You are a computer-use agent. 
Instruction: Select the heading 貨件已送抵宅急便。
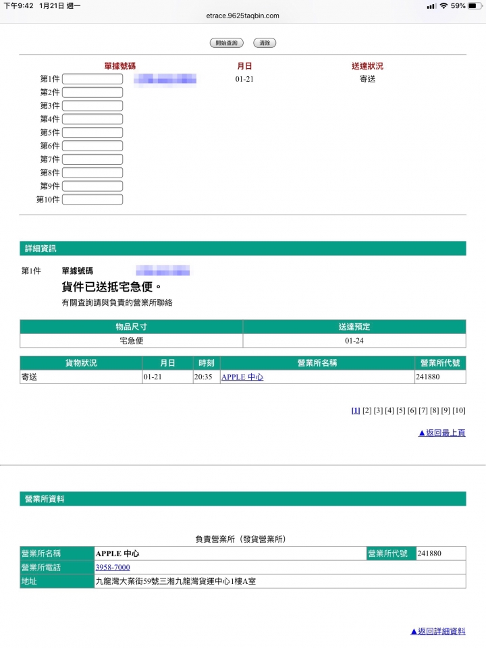click(x=111, y=286)
